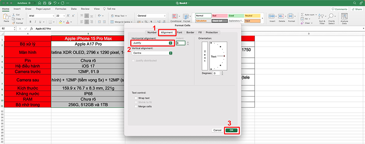Click the Degrees stepper arrows

pos(222,73)
